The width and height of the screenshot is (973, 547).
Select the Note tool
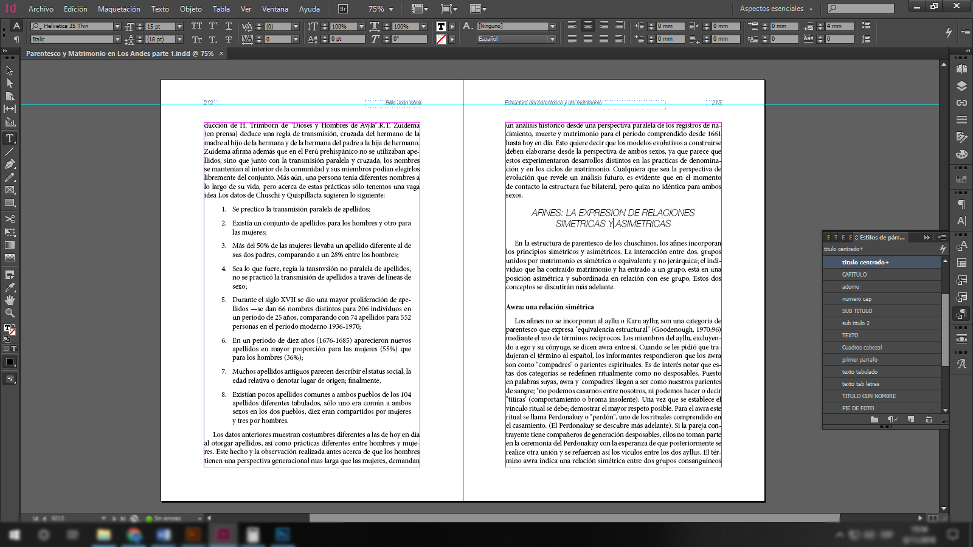pos(10,275)
